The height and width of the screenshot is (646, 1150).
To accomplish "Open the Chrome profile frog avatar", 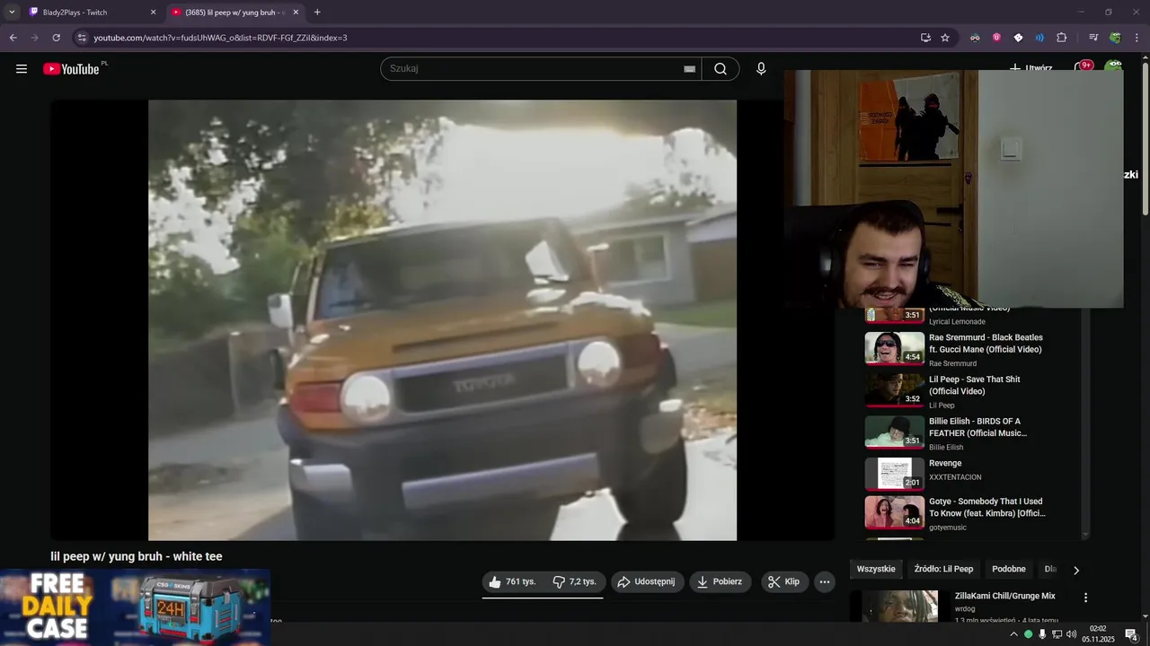I will point(1115,38).
